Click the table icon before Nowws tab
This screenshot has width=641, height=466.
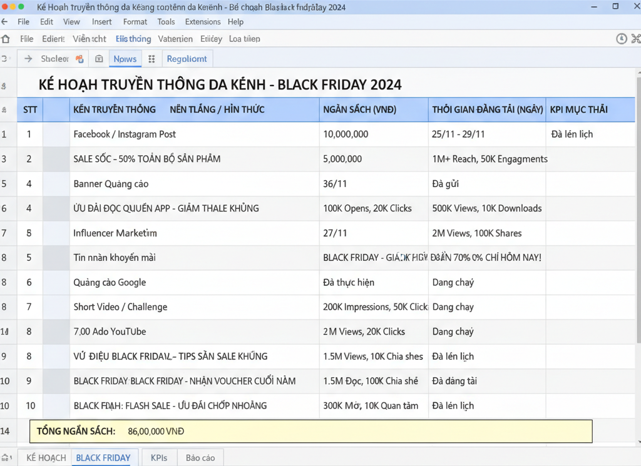99,59
